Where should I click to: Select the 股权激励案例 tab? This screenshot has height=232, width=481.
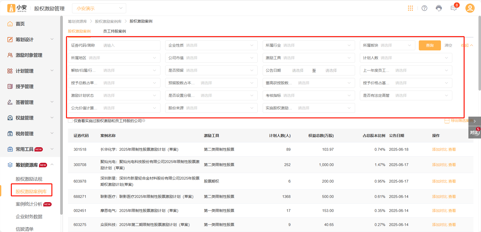point(79,31)
